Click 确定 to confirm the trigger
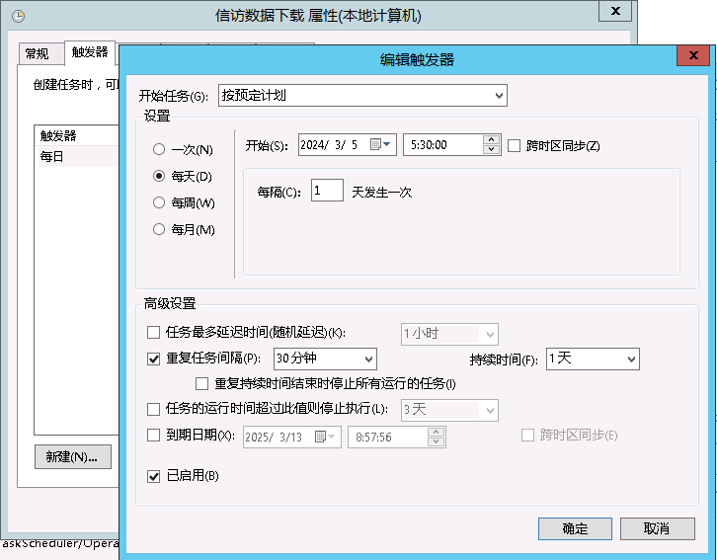Viewport: 717px width, 560px height. click(x=575, y=529)
